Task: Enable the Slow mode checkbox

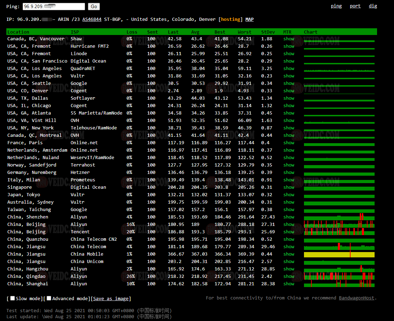Action: pyautogui.click(x=12, y=298)
